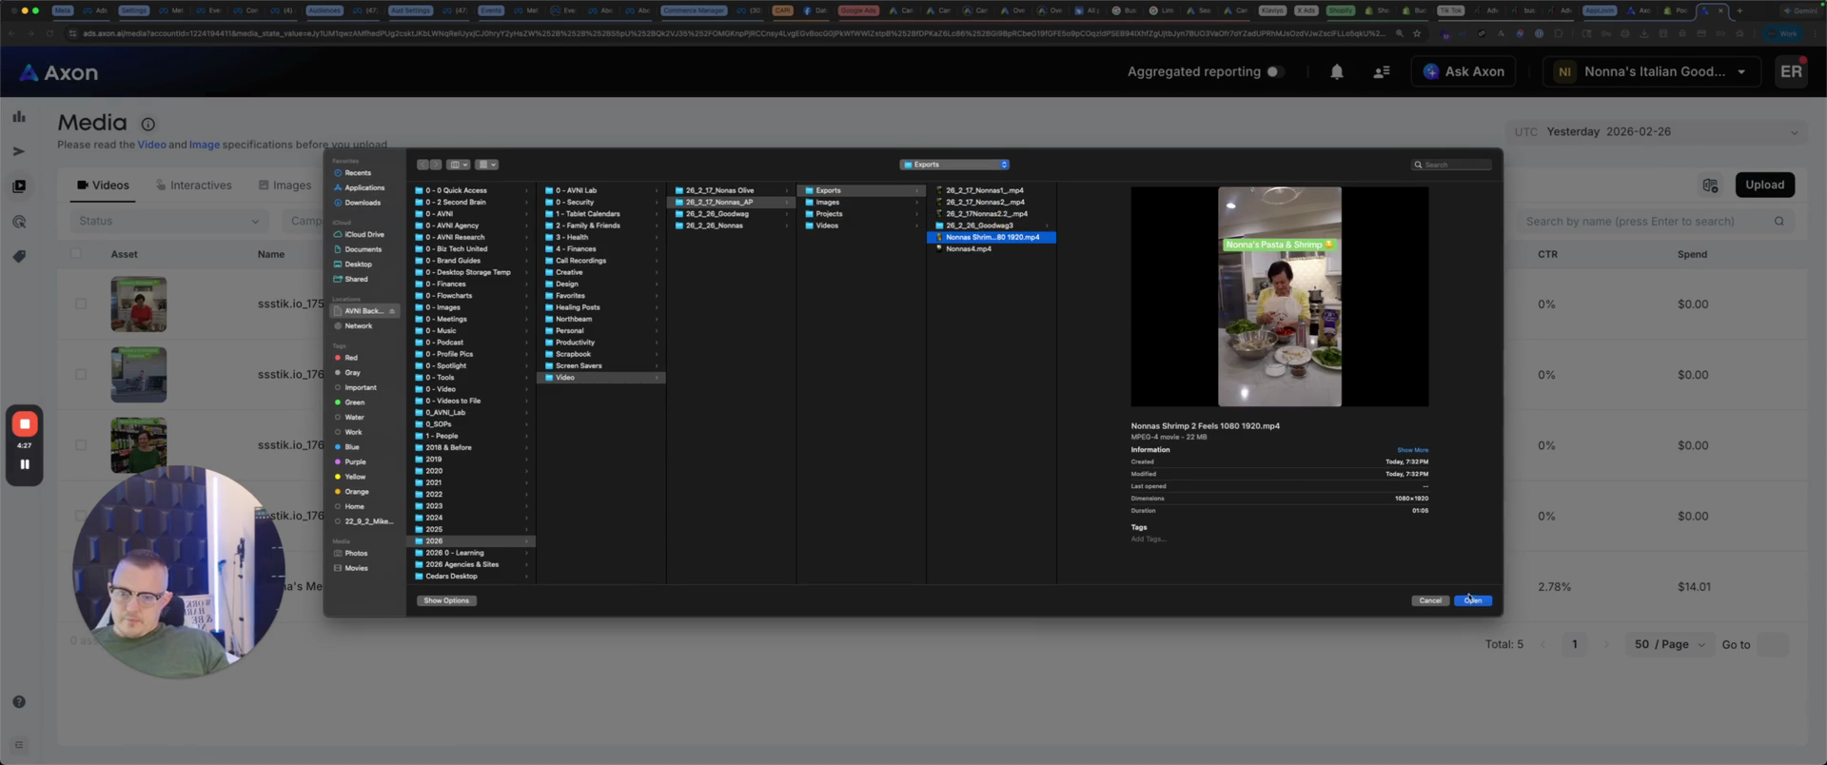Toggle the Aggregated reporting switch

pos(1275,71)
